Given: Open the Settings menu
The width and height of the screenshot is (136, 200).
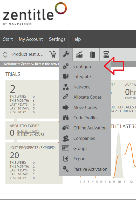Looking at the screenshot, I should 57,39.
